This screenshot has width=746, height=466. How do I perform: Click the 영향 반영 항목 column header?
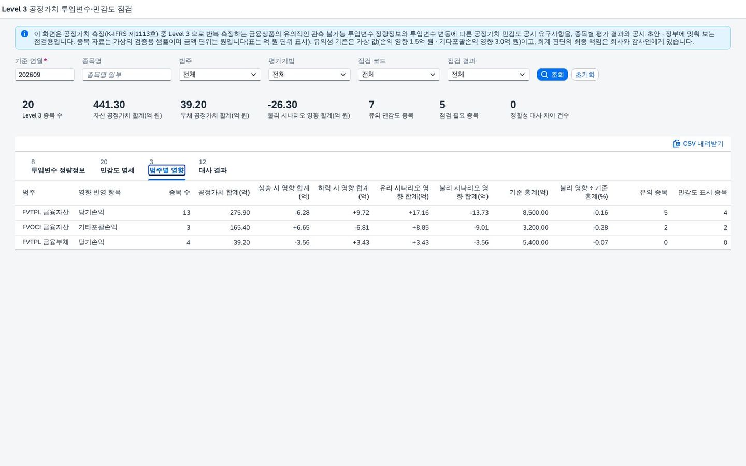pyautogui.click(x=99, y=192)
